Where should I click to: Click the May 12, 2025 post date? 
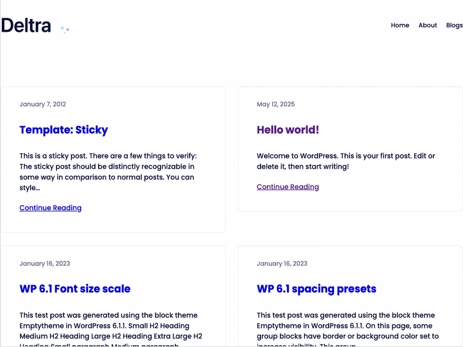click(275, 104)
